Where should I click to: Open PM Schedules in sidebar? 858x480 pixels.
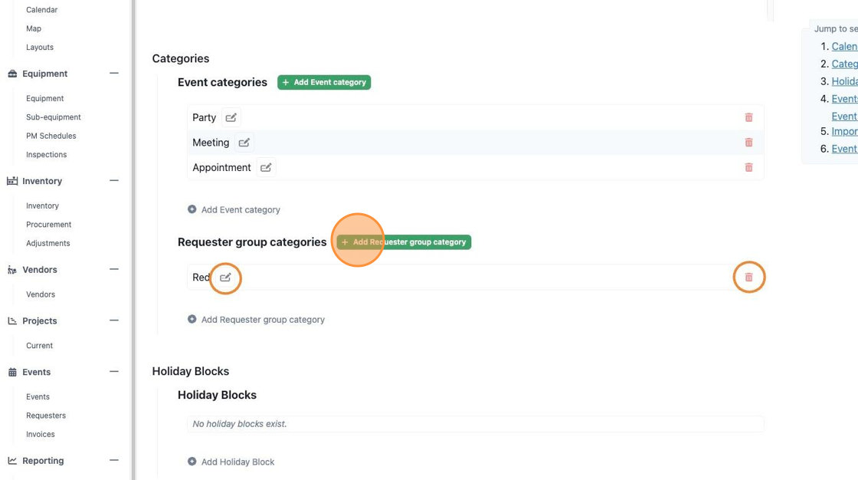point(51,136)
